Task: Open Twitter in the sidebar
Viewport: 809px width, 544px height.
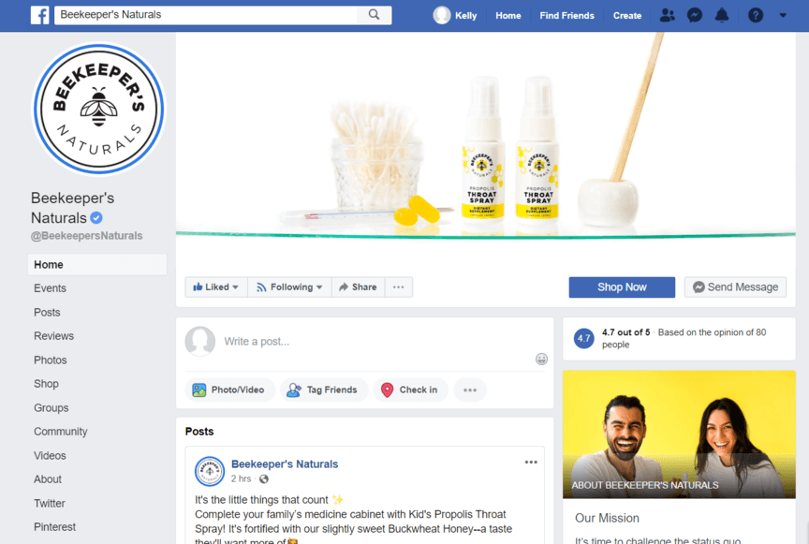Action: (x=50, y=503)
